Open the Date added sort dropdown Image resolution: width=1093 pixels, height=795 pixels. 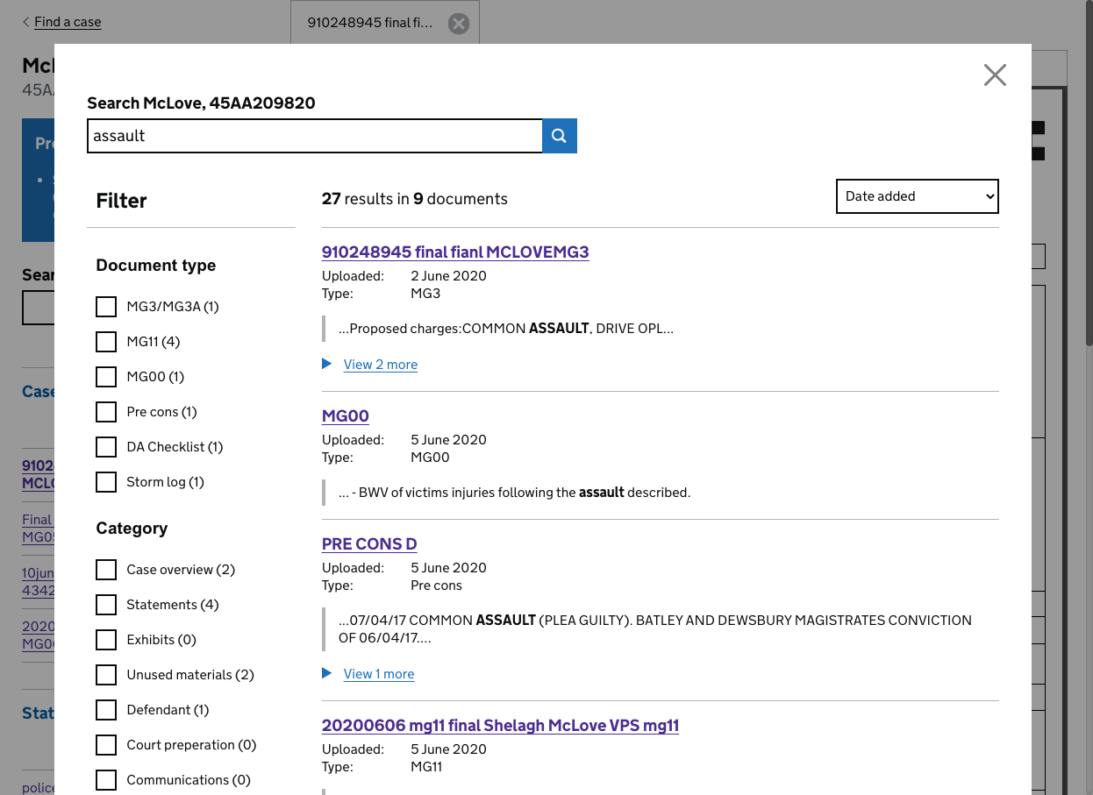pyautogui.click(x=917, y=196)
